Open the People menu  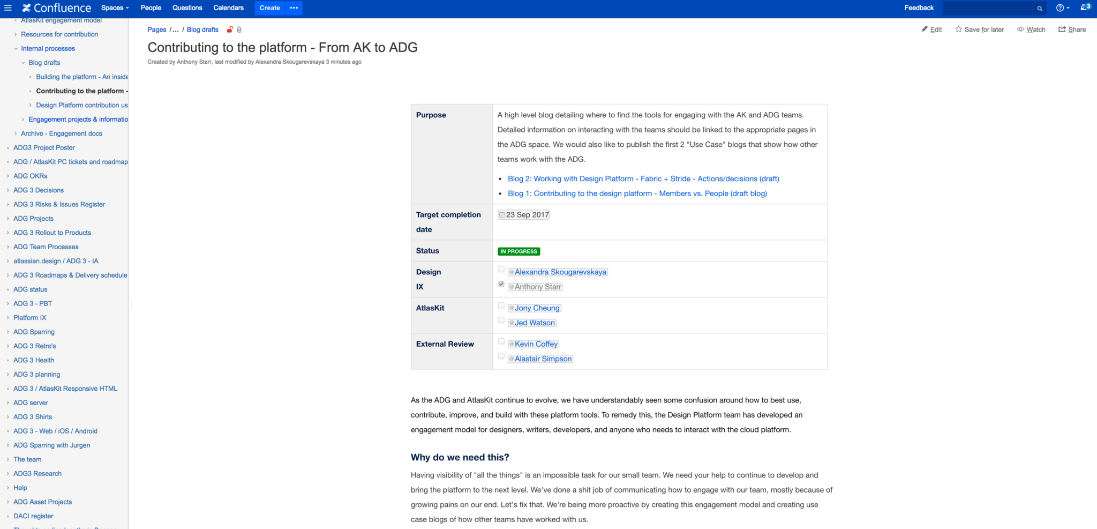point(151,8)
